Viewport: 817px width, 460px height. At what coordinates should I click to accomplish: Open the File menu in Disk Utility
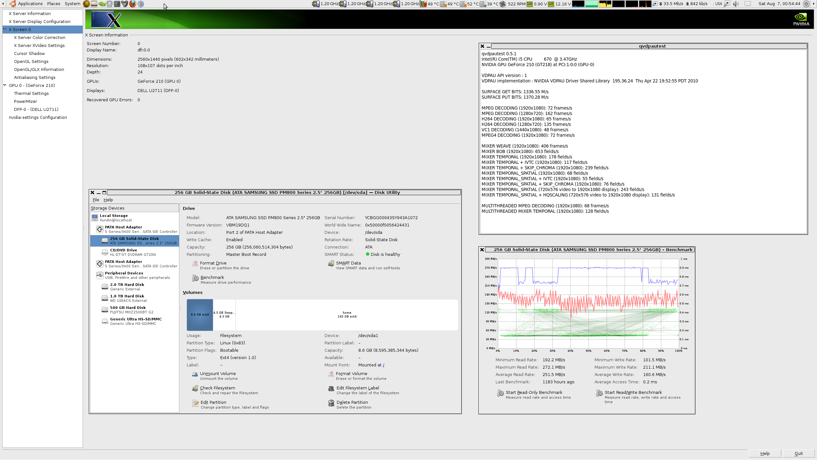point(96,200)
